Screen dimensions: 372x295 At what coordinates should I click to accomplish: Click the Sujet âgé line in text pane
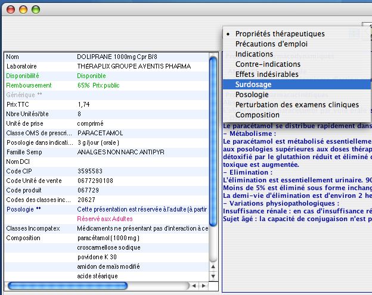[297, 219]
